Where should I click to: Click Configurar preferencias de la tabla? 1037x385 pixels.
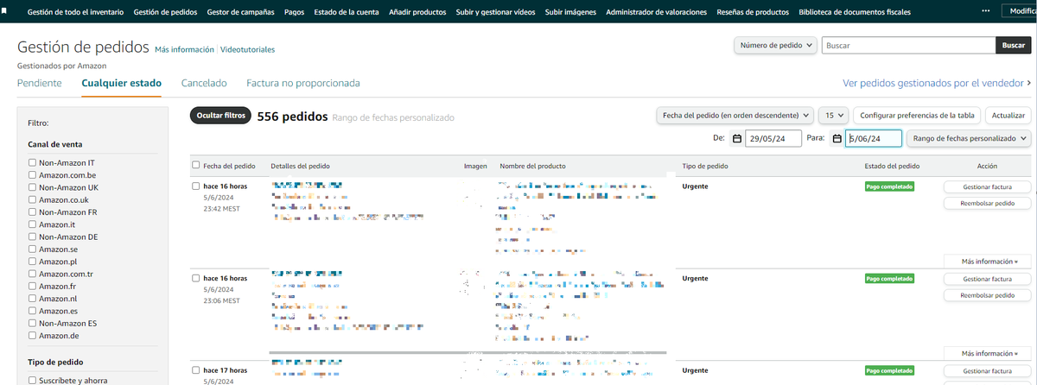pyautogui.click(x=917, y=115)
